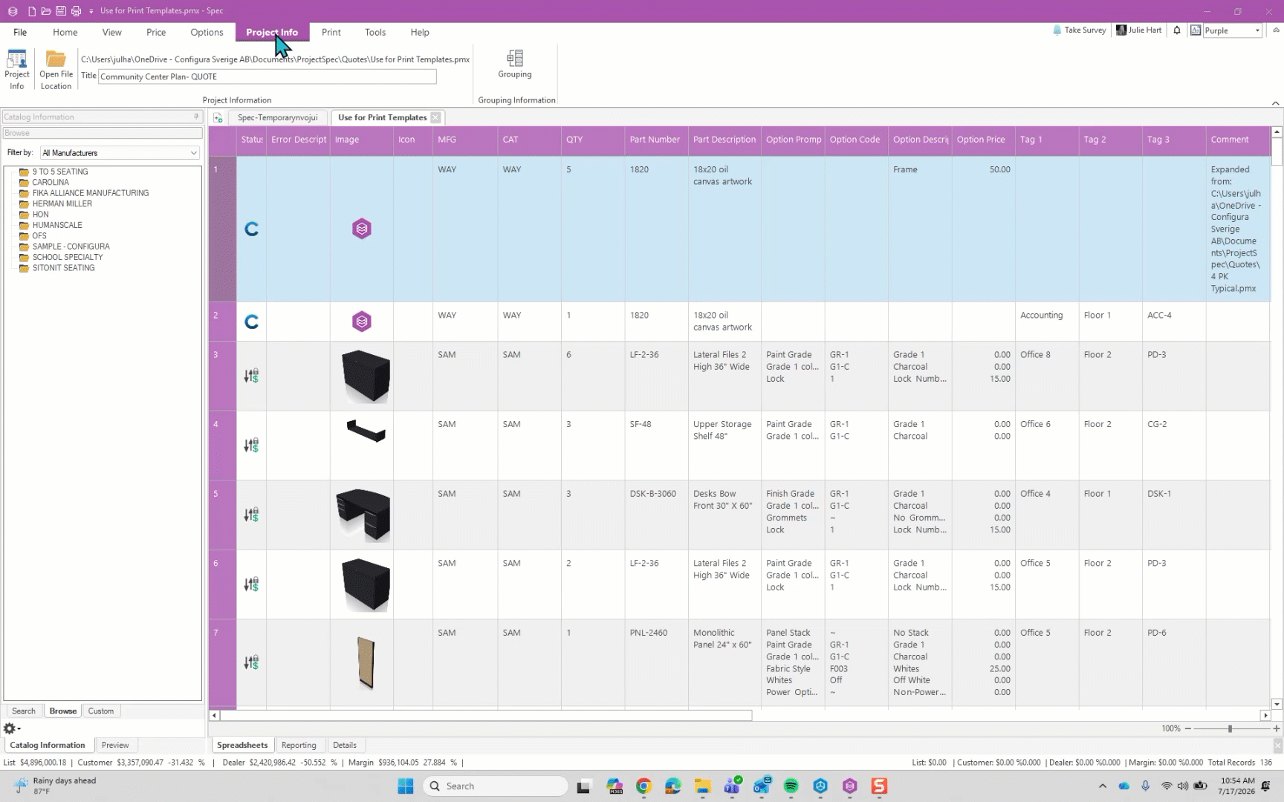Screen dimensions: 1284x802
Task: Open the Windows Start button
Action: 405,786
